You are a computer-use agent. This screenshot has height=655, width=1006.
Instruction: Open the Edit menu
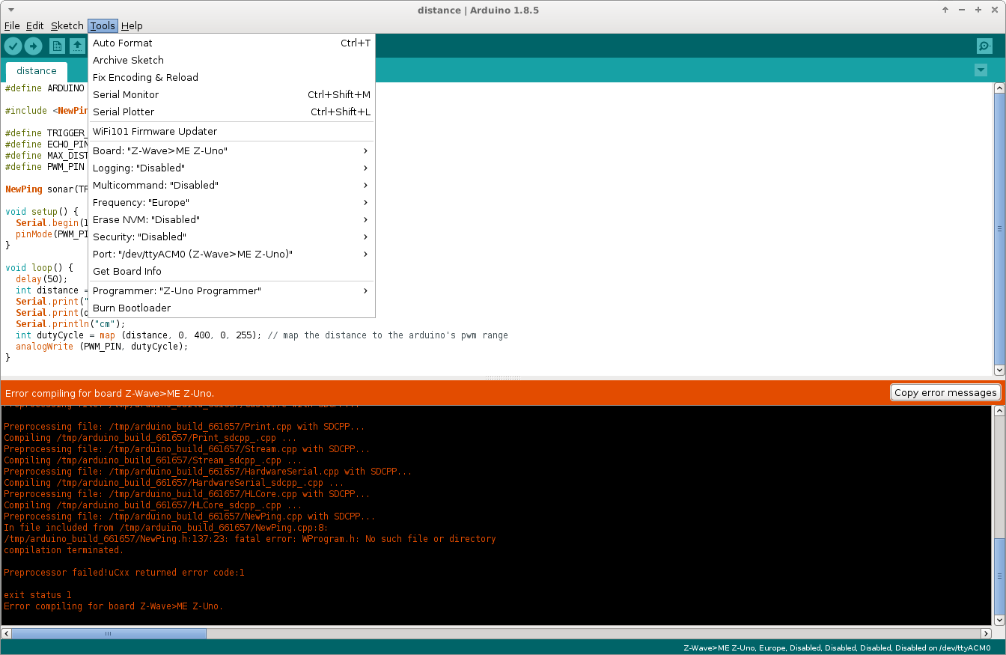click(x=34, y=25)
